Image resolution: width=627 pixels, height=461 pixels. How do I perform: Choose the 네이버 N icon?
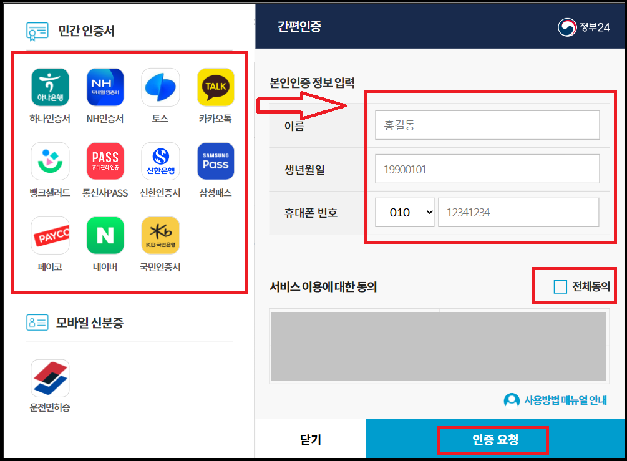pos(105,236)
